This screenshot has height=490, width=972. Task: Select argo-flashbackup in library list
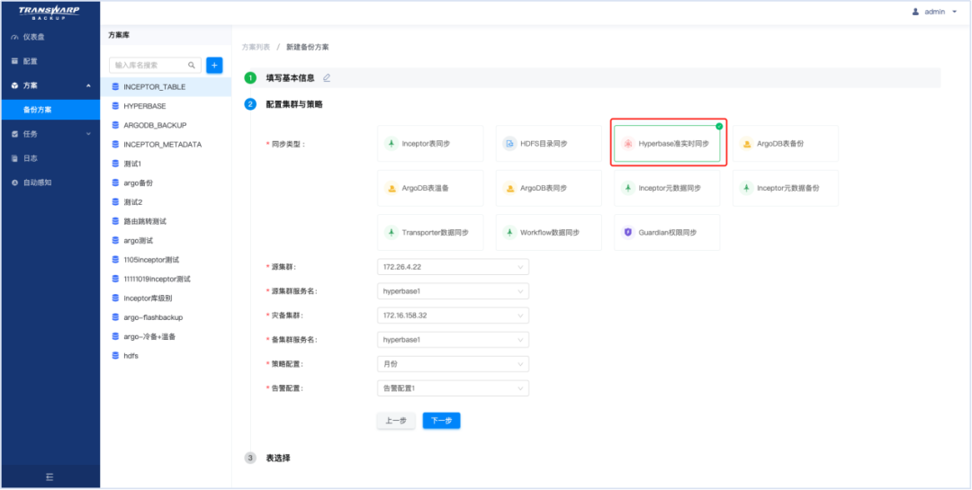pos(166,317)
